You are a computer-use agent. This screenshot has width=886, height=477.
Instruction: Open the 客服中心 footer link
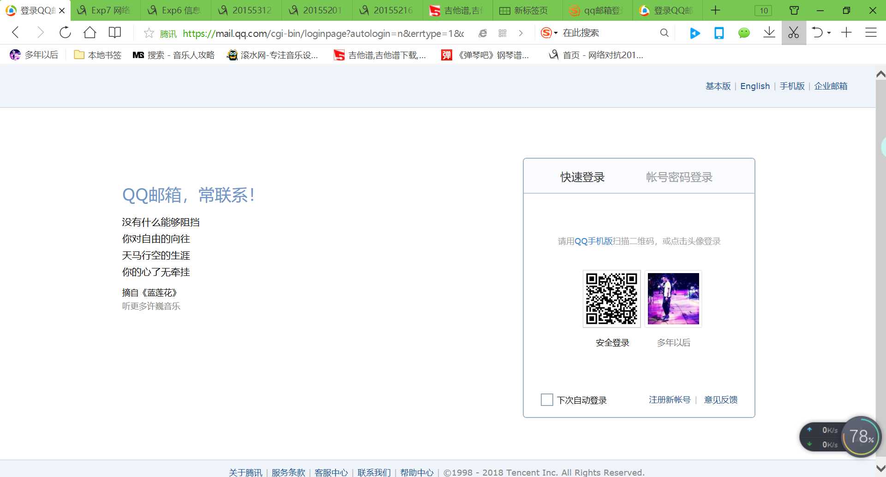click(331, 472)
